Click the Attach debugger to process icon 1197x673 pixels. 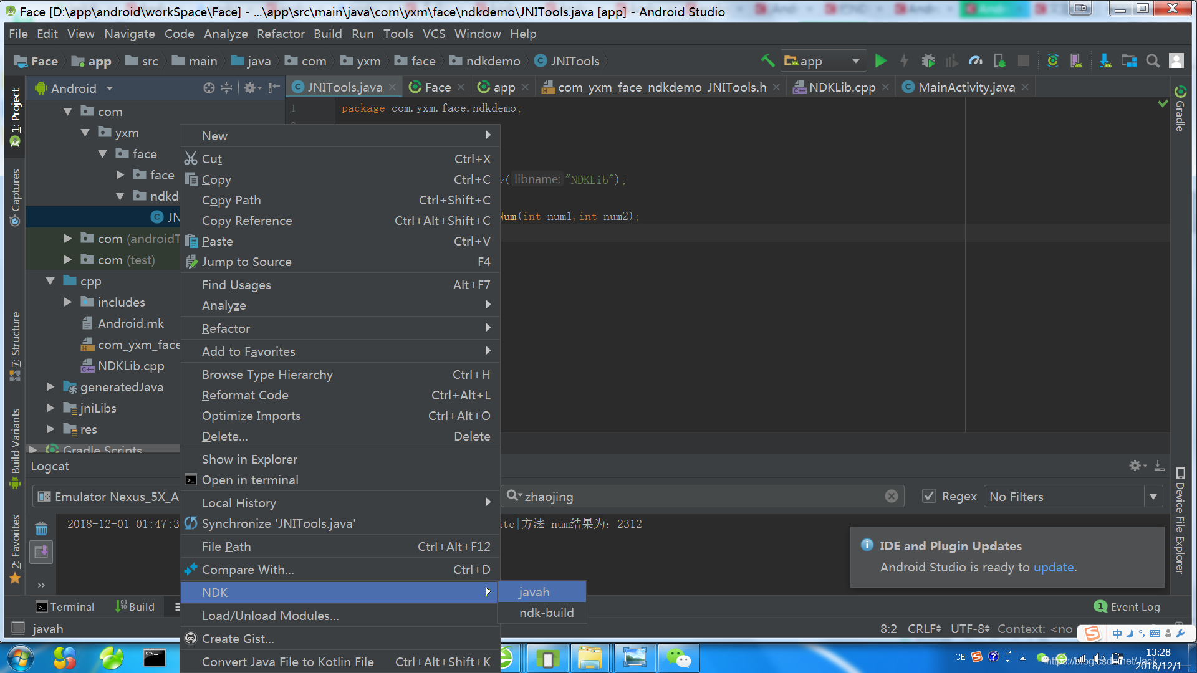click(999, 62)
